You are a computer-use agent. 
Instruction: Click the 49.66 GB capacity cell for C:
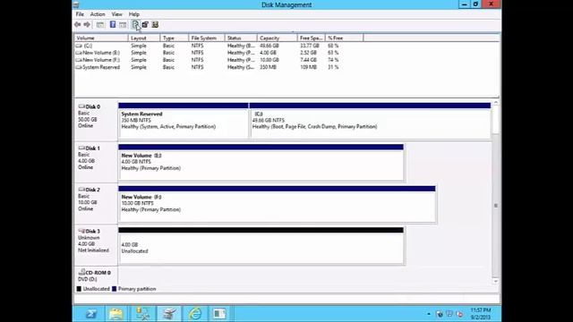point(269,46)
